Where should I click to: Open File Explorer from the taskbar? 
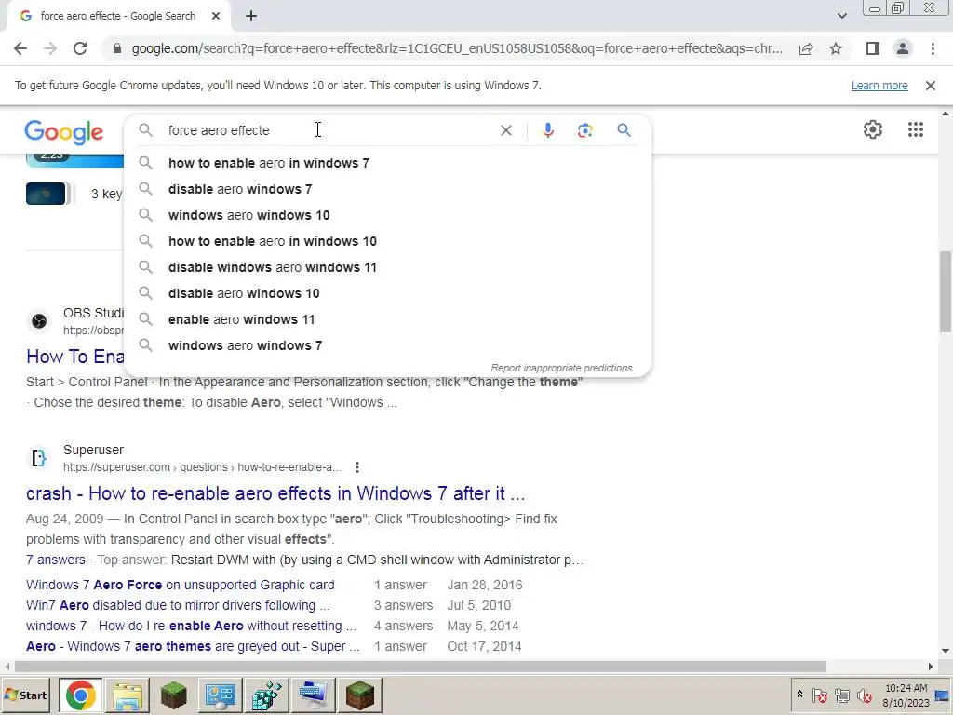coord(128,695)
